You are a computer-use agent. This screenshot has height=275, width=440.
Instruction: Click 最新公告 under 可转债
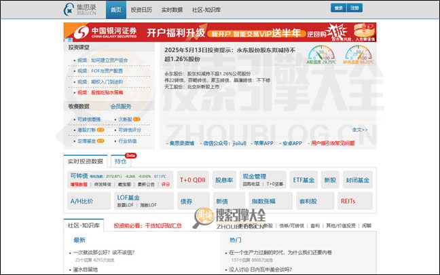146,185
